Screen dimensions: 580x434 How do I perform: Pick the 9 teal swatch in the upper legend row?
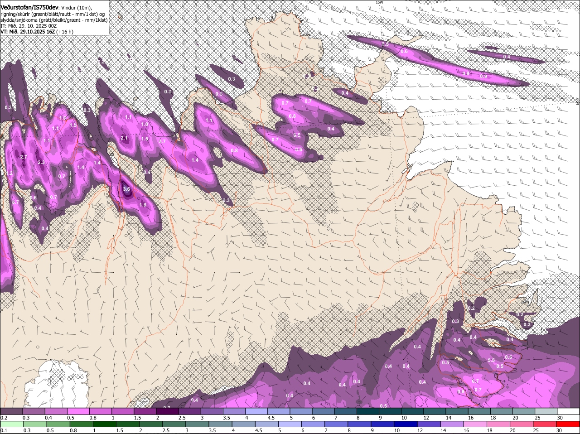(x=390, y=411)
